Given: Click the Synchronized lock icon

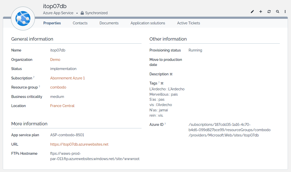Looking at the screenshot, I should click(x=82, y=13).
